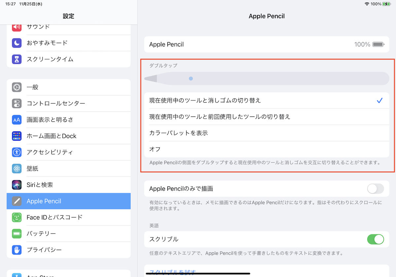Select カラーパレットを表示 option
Image resolution: width=396 pixels, height=277 pixels.
point(267,133)
